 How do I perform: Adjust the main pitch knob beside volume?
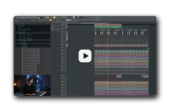(x=36, y=20)
